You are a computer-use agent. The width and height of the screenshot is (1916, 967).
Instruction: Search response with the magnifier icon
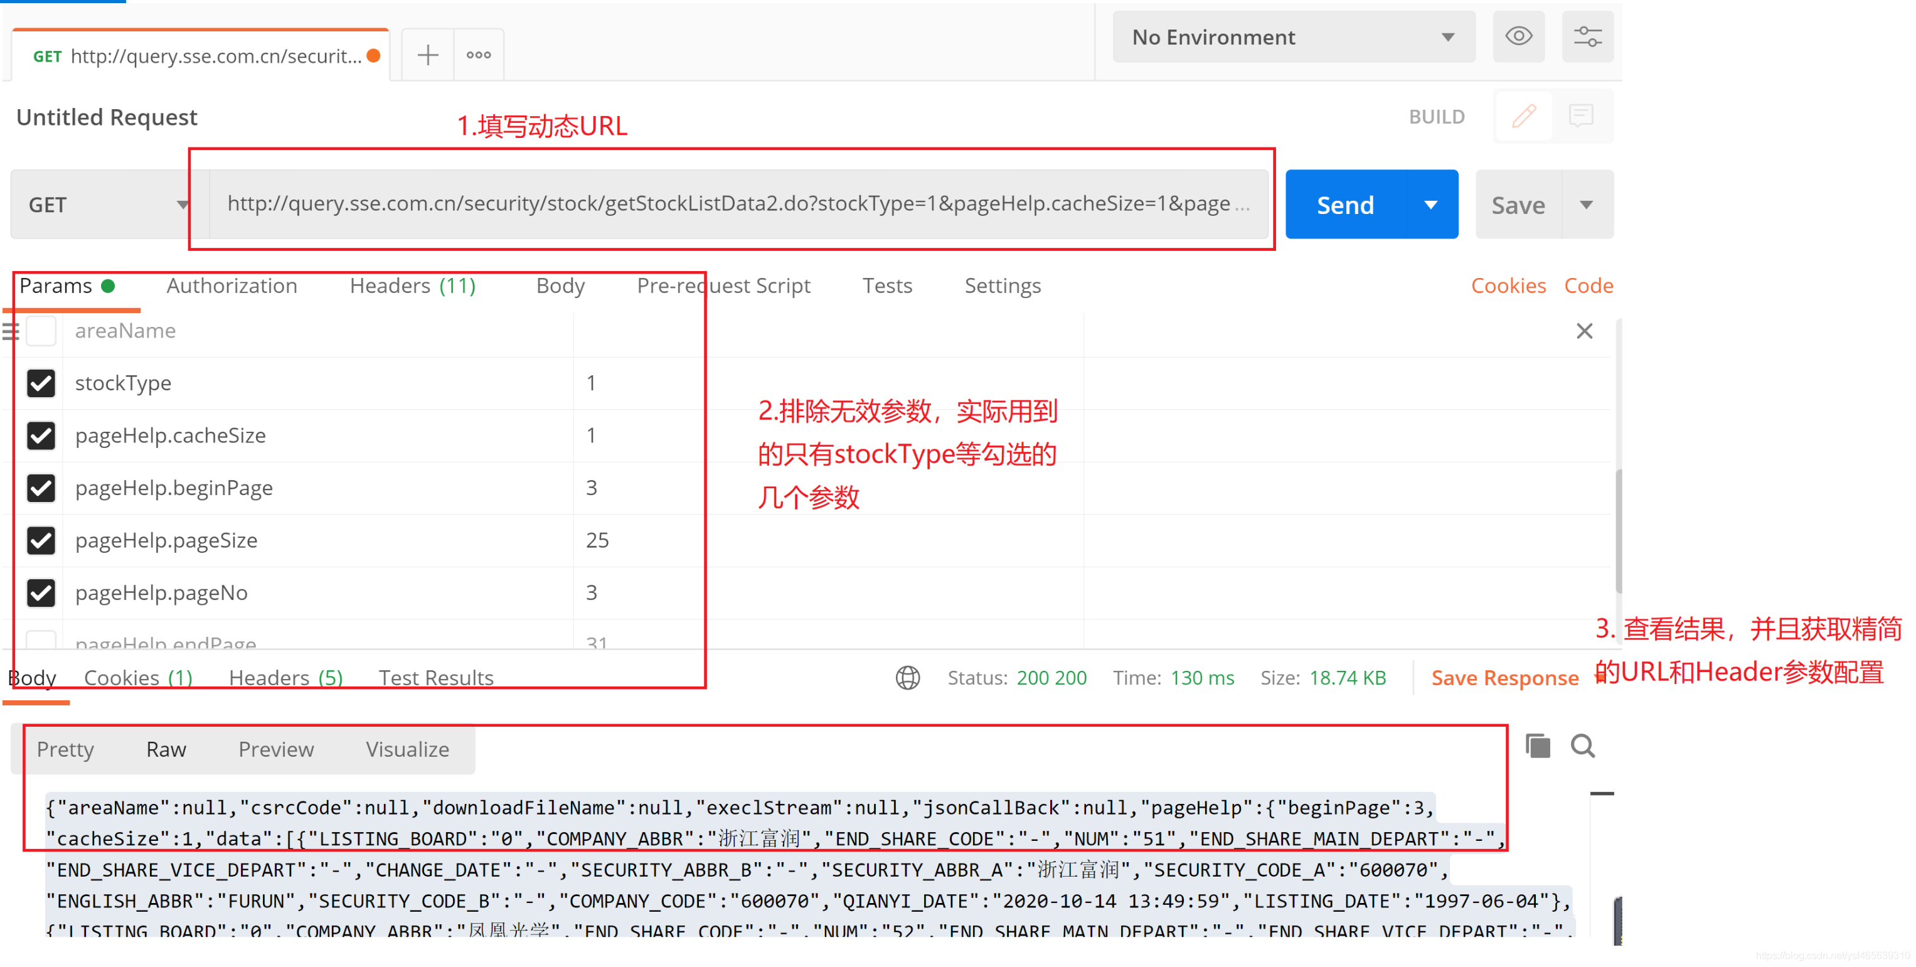[1582, 746]
